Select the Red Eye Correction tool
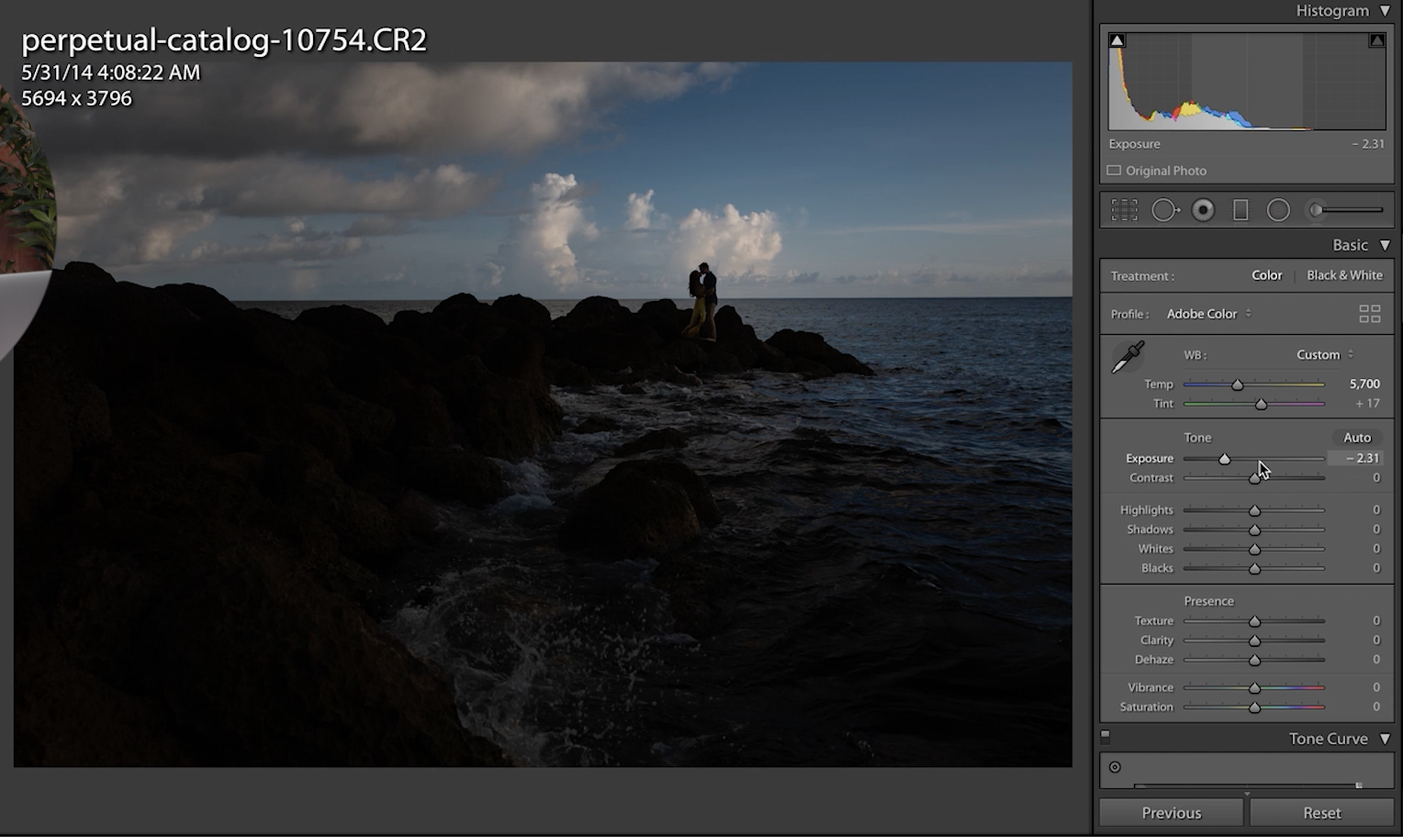Screen dimensions: 1403x837 (x=1203, y=210)
